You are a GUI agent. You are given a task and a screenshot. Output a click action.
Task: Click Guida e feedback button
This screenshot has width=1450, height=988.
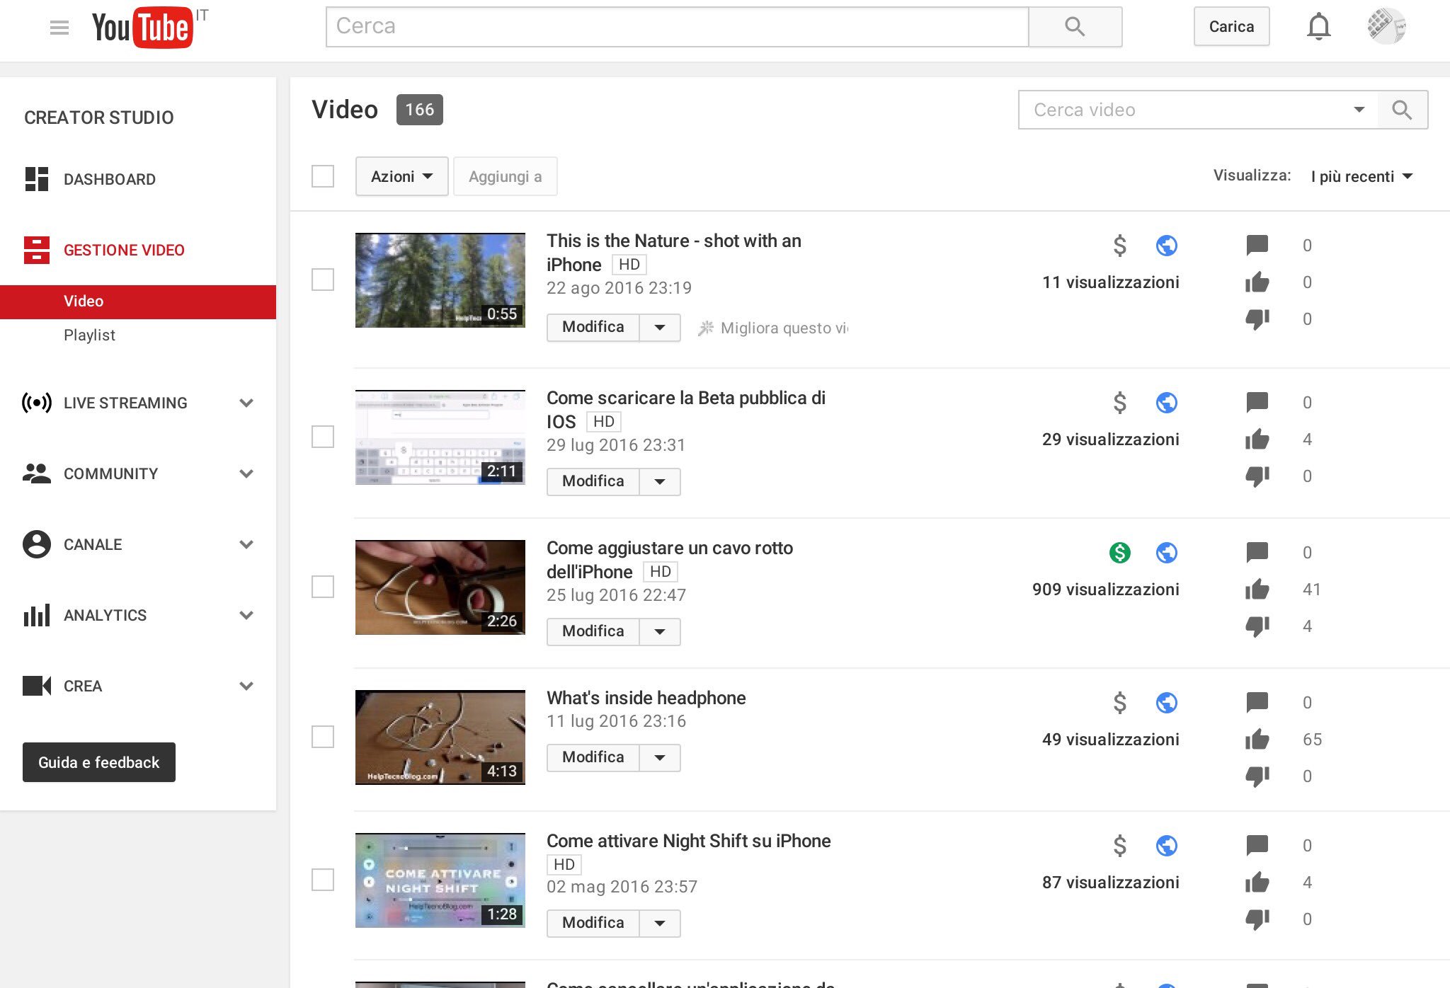point(99,762)
